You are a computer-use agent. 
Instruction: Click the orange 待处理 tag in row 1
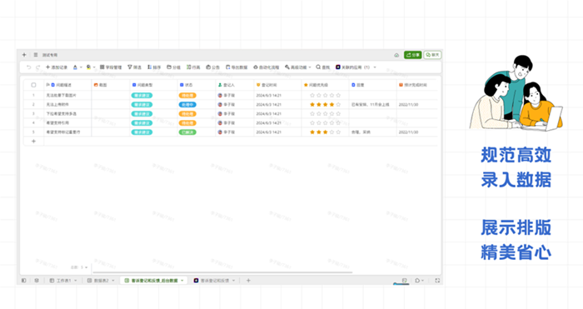(187, 96)
